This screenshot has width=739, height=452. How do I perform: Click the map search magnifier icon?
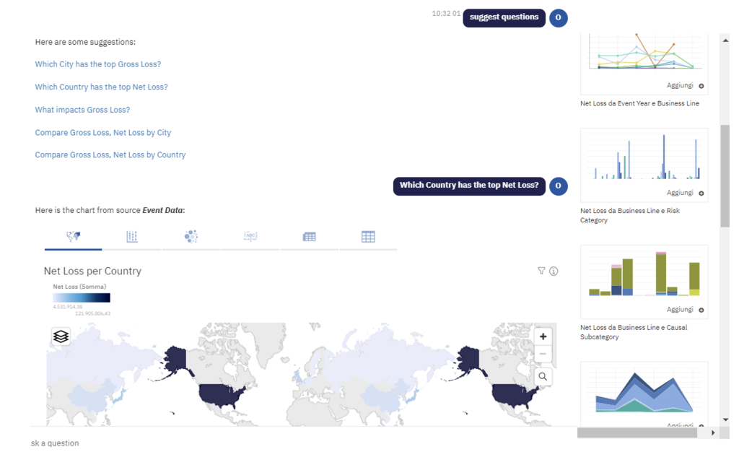tap(543, 377)
